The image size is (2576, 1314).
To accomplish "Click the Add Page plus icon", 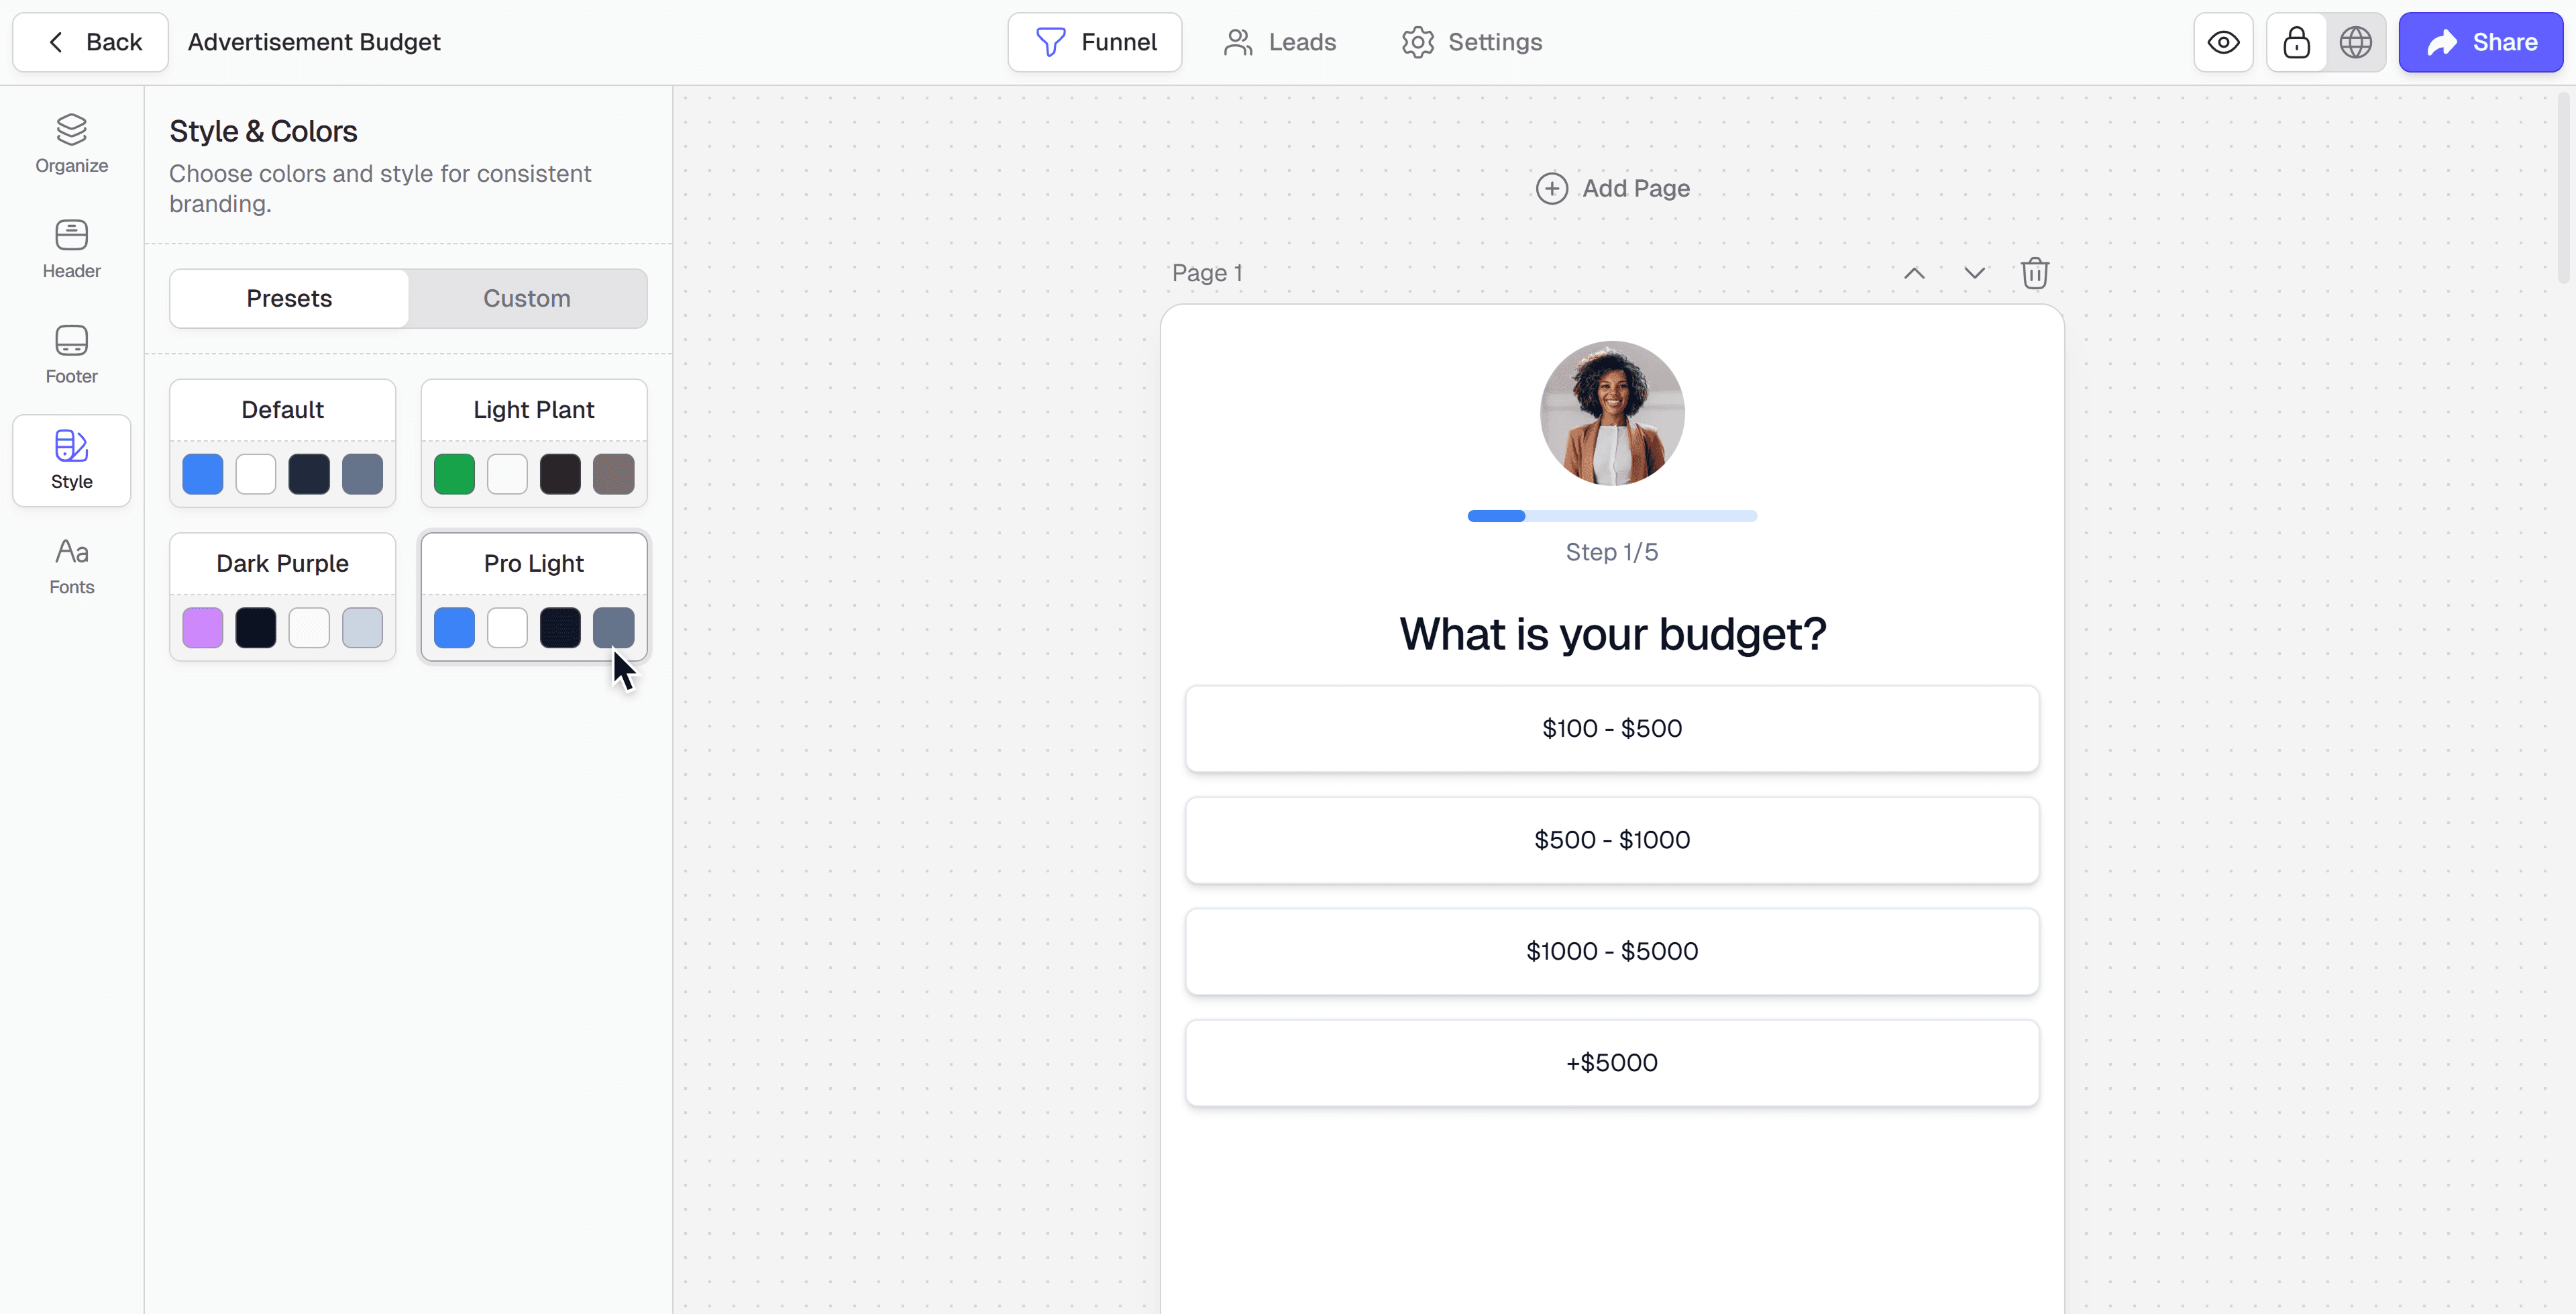I will click(x=1551, y=188).
